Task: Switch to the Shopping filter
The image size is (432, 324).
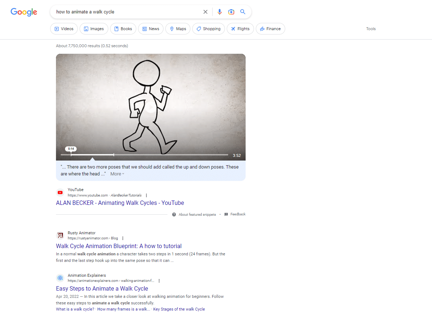Action: 209,29
